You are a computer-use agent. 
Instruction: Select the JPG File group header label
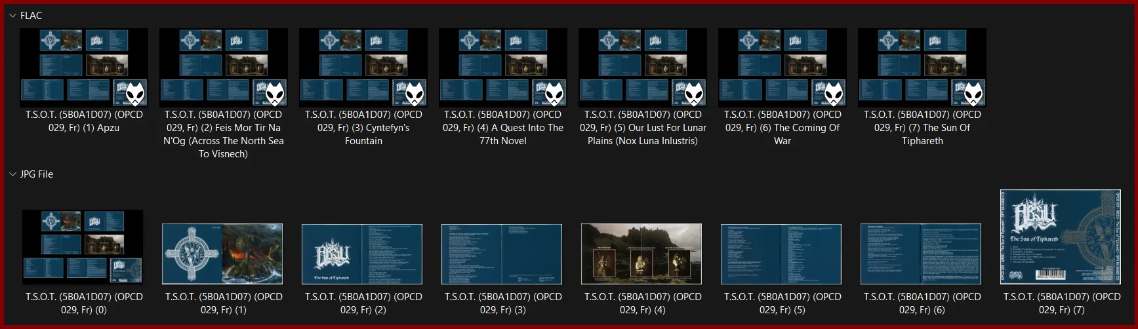[37, 174]
